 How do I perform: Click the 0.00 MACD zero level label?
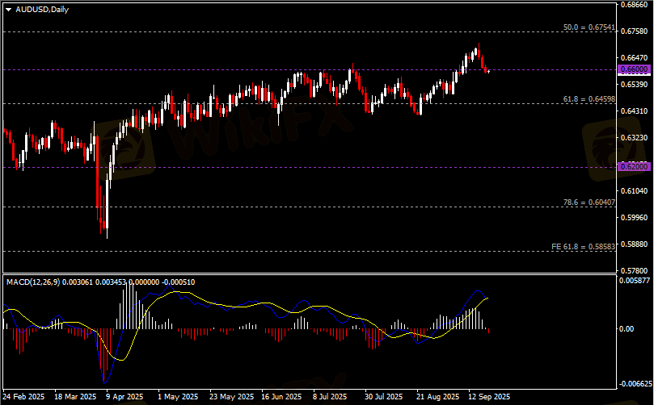coord(628,329)
